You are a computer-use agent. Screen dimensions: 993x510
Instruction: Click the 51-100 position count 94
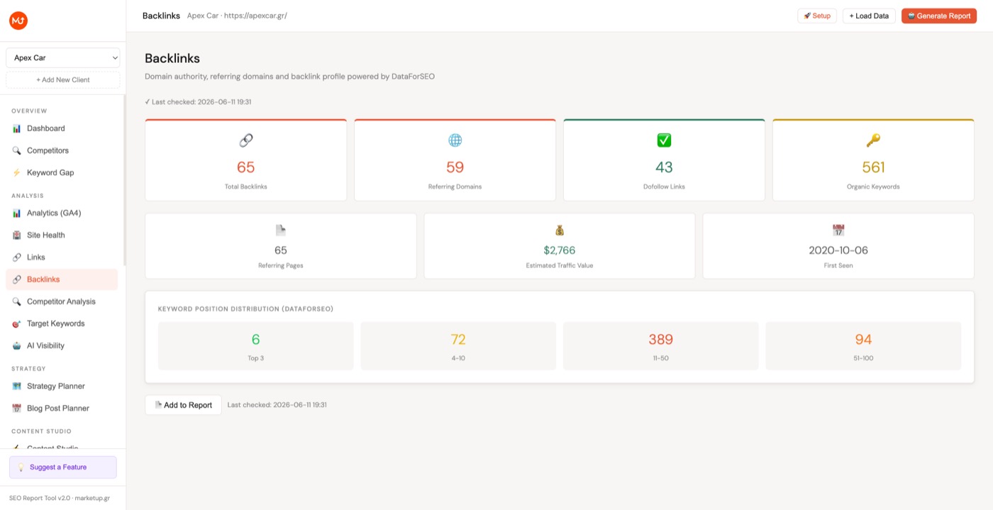(x=863, y=340)
